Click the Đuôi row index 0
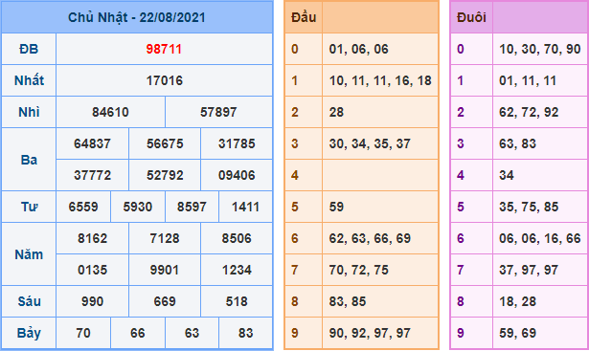 tap(461, 49)
